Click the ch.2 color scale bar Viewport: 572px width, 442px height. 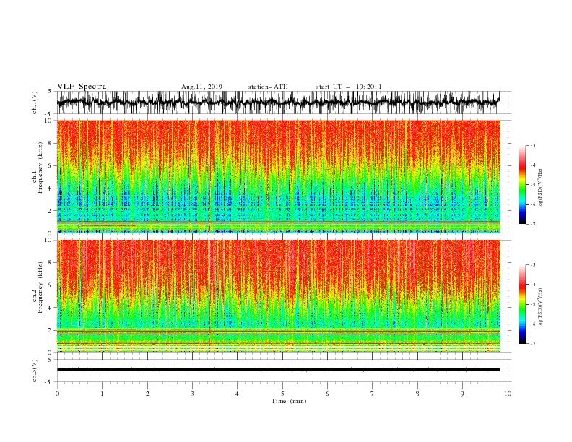click(523, 304)
